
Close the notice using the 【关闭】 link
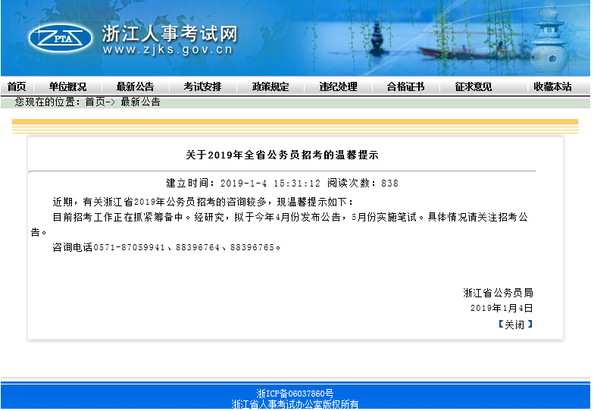[515, 324]
